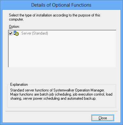The image size is (123, 125).
Task: Click the 'automated backup' text in explanation
Action: (x=81, y=98)
